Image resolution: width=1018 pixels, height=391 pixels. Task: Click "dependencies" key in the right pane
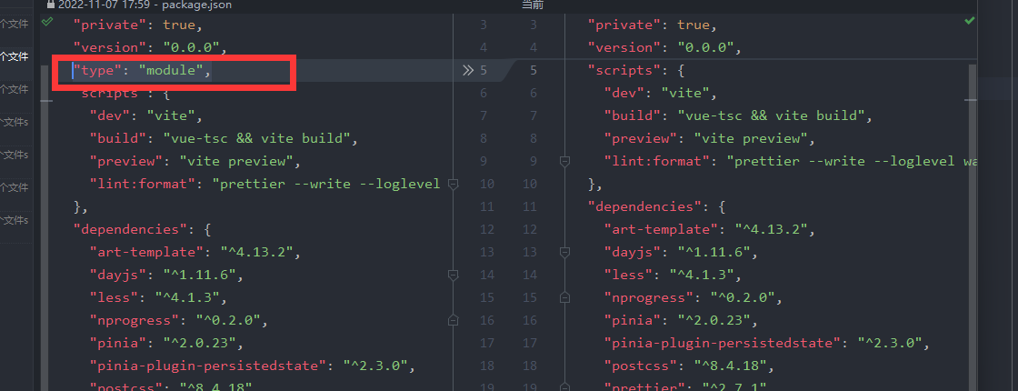(646, 206)
